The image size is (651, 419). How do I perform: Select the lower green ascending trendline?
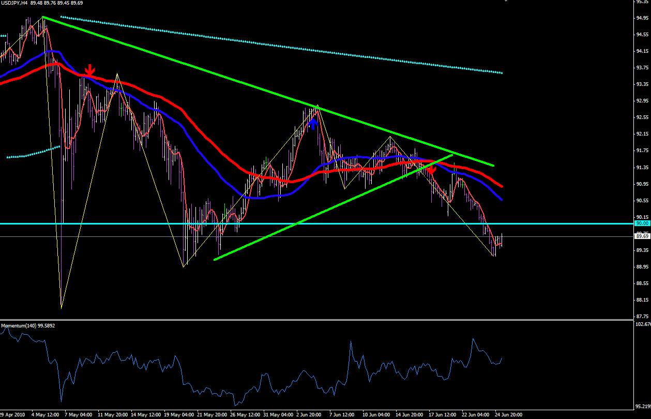pos(334,207)
